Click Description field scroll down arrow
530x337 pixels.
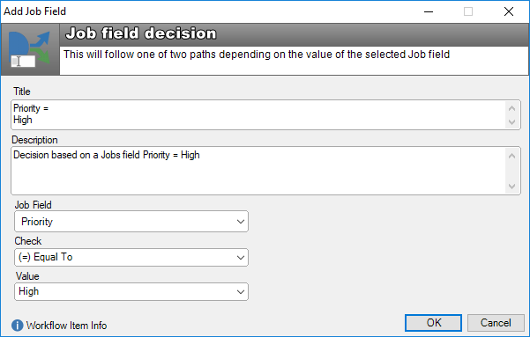tap(511, 187)
